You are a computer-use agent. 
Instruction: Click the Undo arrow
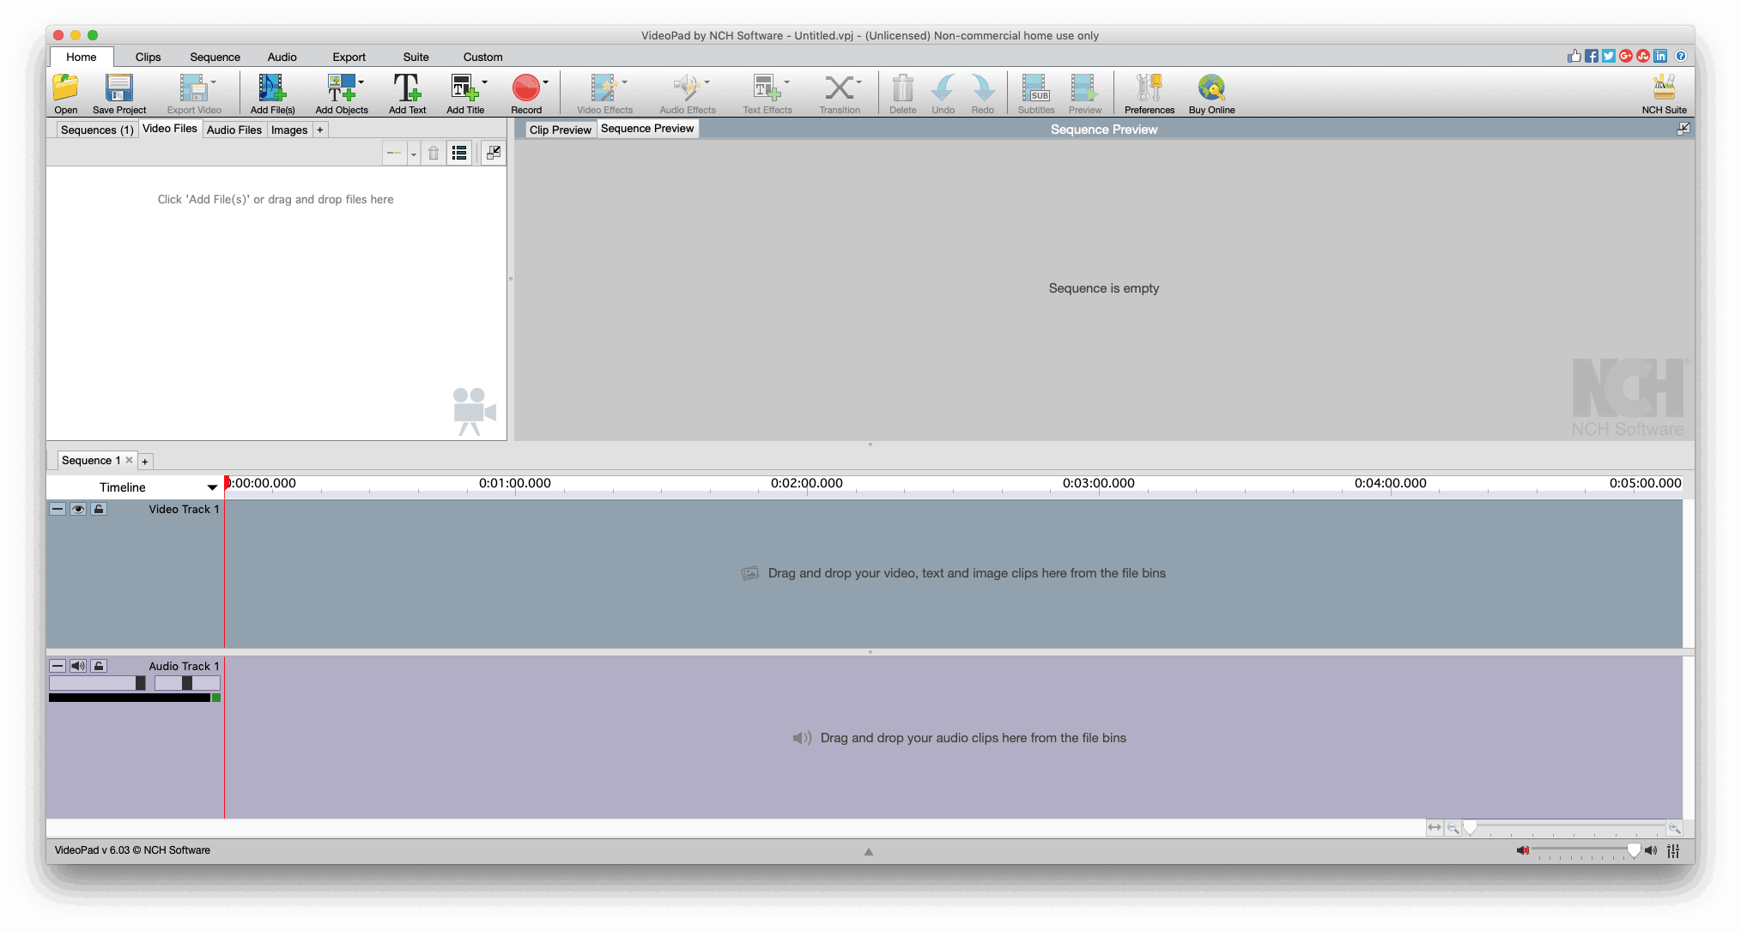click(943, 93)
